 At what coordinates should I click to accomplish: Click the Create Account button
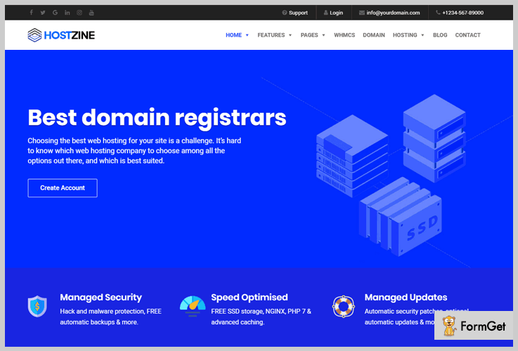click(x=63, y=188)
